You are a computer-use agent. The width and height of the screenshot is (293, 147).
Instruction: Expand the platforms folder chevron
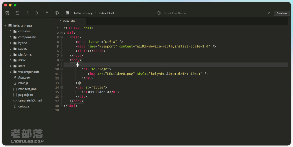11,54
